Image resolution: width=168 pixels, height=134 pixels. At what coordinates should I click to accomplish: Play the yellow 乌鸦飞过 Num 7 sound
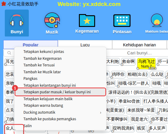(146, 63)
